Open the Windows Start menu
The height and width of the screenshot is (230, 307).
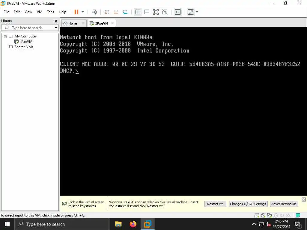(x=7, y=224)
